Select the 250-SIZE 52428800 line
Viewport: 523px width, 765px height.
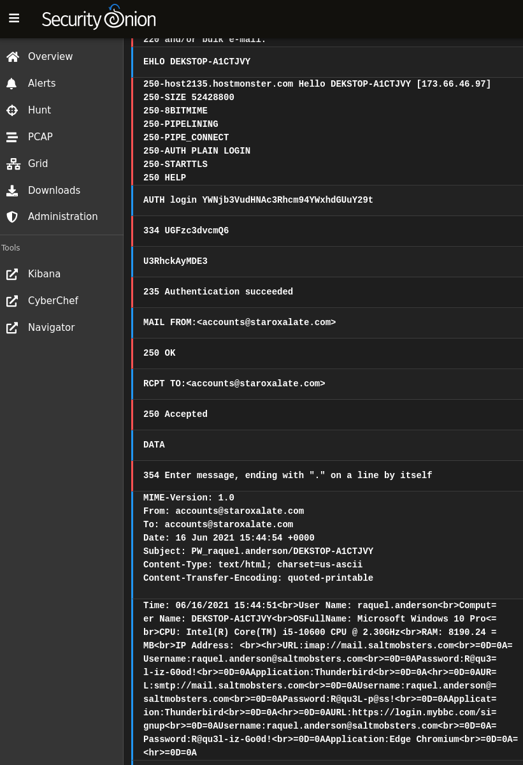pos(189,98)
